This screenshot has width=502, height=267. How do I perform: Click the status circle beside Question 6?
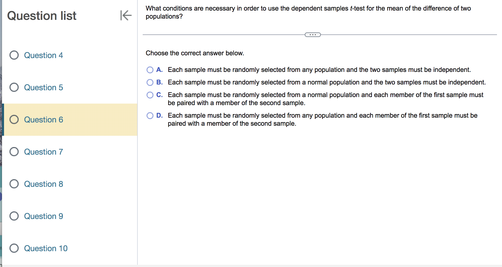click(14, 120)
